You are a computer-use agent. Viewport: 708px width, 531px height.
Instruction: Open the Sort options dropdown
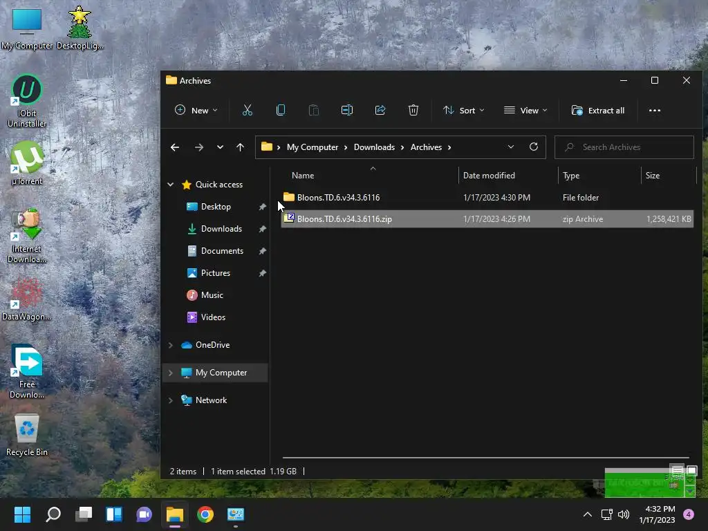coord(464,110)
